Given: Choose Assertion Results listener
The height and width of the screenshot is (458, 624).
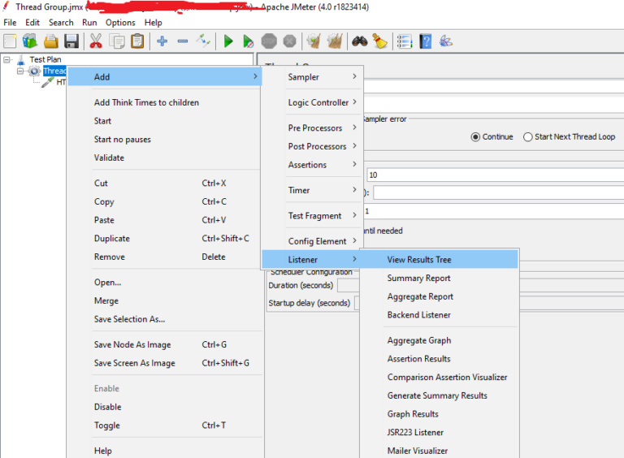Looking at the screenshot, I should point(440,359).
